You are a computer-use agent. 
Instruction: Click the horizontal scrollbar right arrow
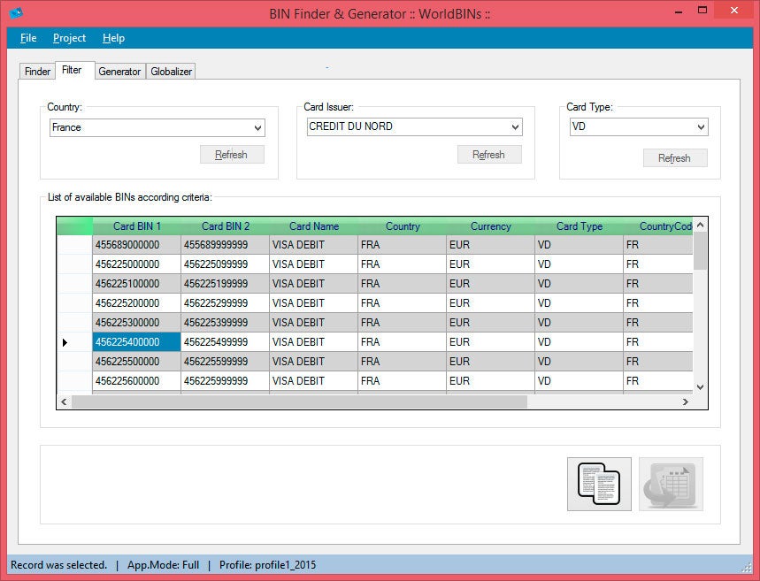[685, 401]
